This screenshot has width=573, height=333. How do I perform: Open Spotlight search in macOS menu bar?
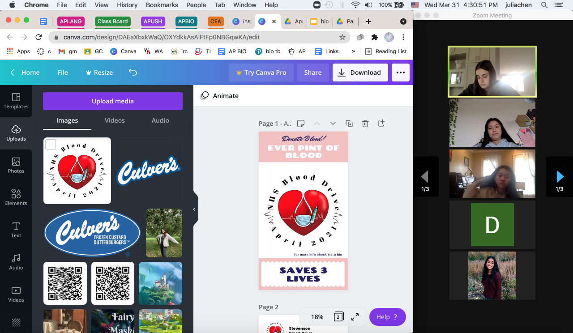point(544,5)
